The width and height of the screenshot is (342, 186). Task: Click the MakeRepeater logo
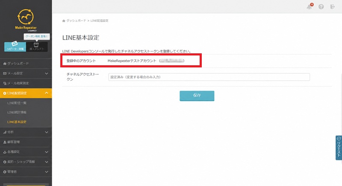click(26, 20)
